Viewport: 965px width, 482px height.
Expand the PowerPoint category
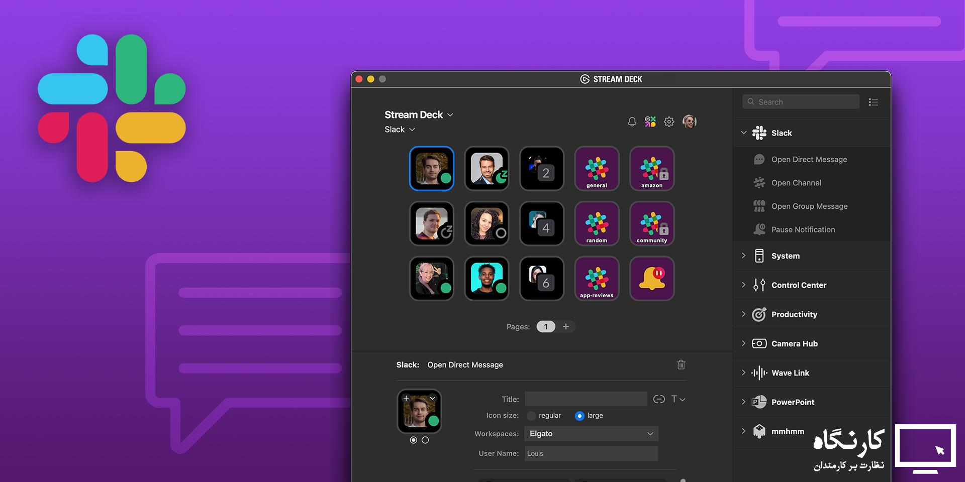[744, 402]
